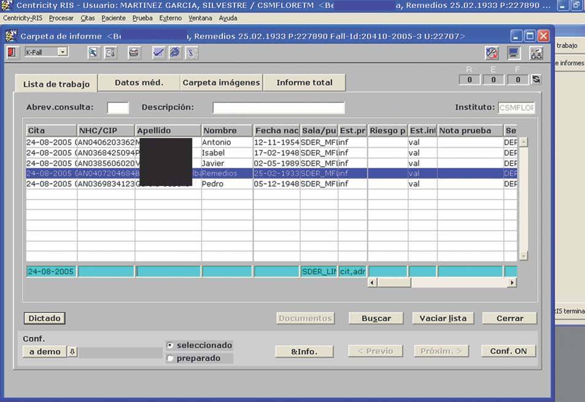This screenshot has width=585, height=402.
Task: Click the refresh arrows icon beside counters
Action: point(536,79)
